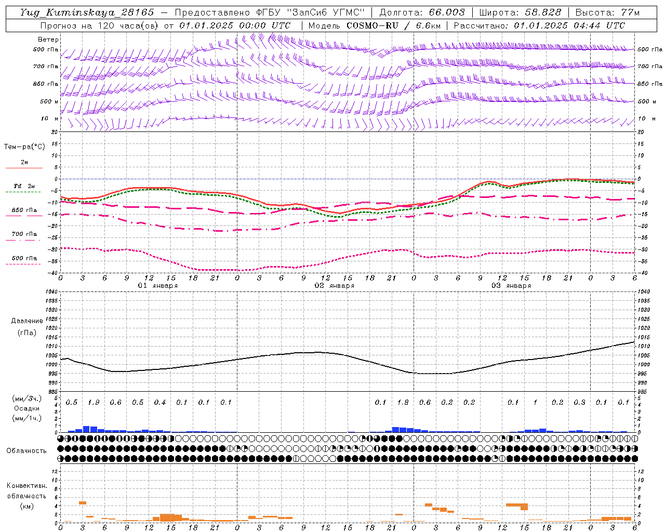665x532 pixels.
Task: Click the 1.8 precipitation value
Action: coord(403,403)
